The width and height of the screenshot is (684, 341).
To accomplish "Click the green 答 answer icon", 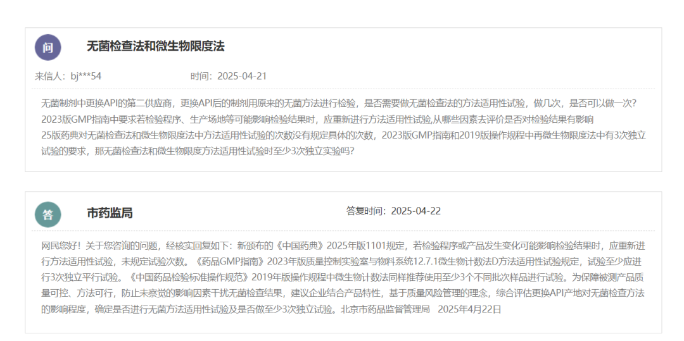I will click(x=48, y=214).
